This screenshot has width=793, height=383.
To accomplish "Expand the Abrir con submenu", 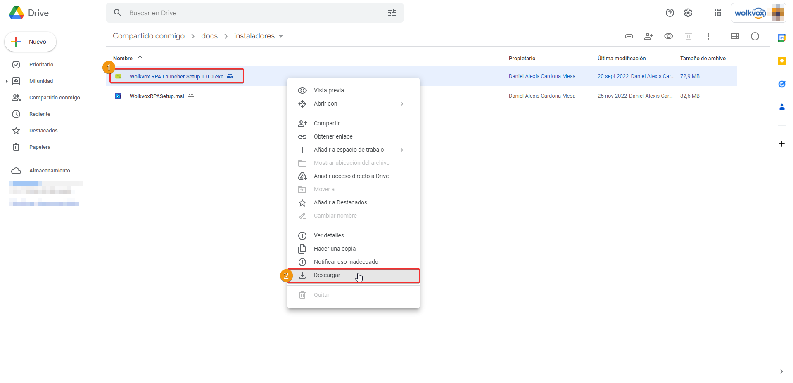I will [x=354, y=103].
